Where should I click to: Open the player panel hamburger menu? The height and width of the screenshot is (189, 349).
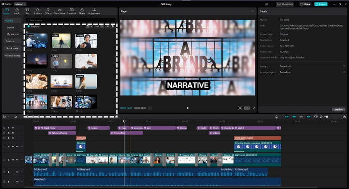pyautogui.click(x=252, y=11)
